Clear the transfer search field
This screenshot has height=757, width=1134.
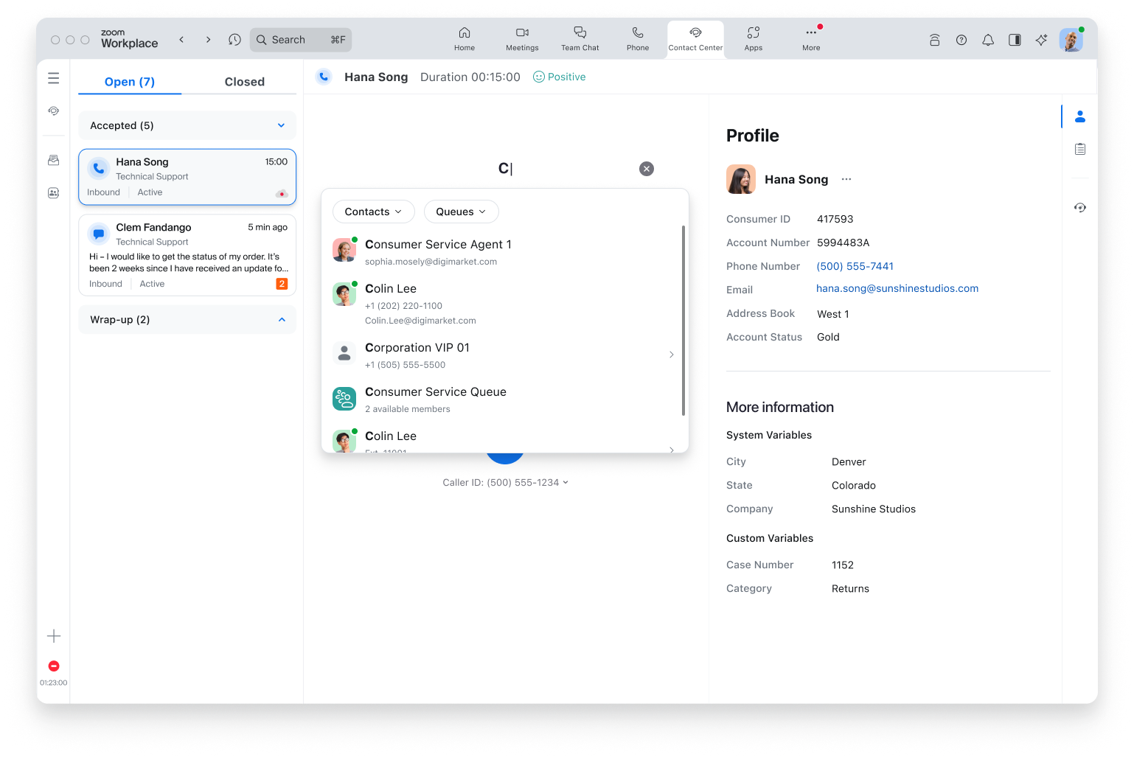tap(646, 169)
